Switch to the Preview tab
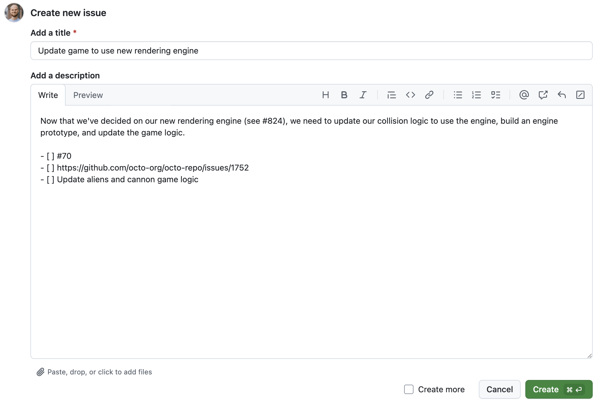605x406 pixels. coord(88,95)
